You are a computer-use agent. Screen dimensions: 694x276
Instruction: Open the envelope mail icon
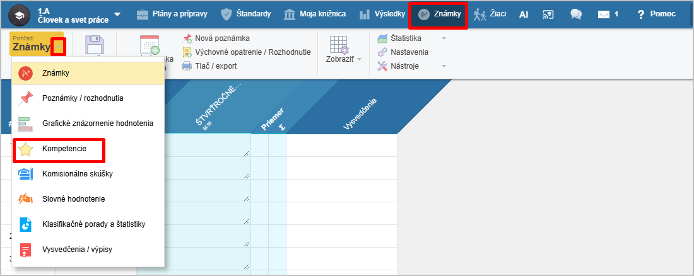[x=604, y=14]
